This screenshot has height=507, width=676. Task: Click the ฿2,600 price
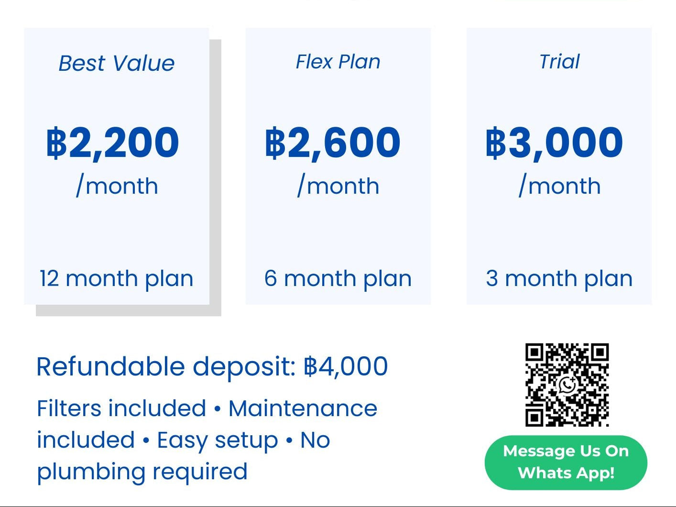pos(333,142)
